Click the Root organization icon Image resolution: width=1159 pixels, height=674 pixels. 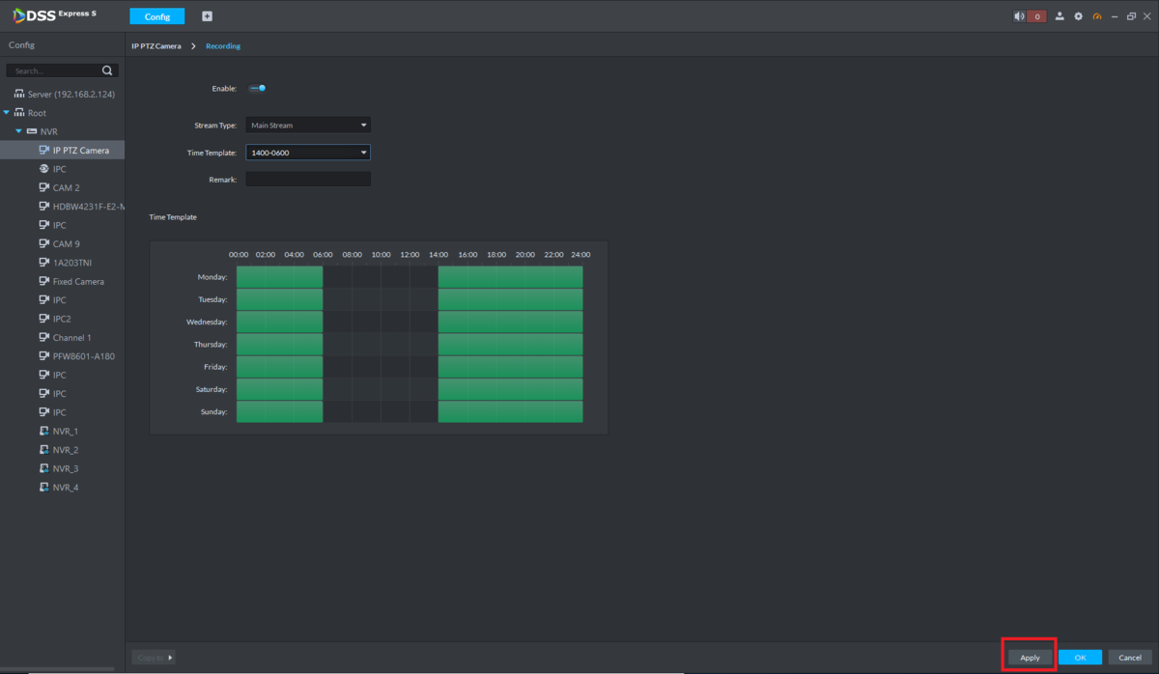(19, 113)
